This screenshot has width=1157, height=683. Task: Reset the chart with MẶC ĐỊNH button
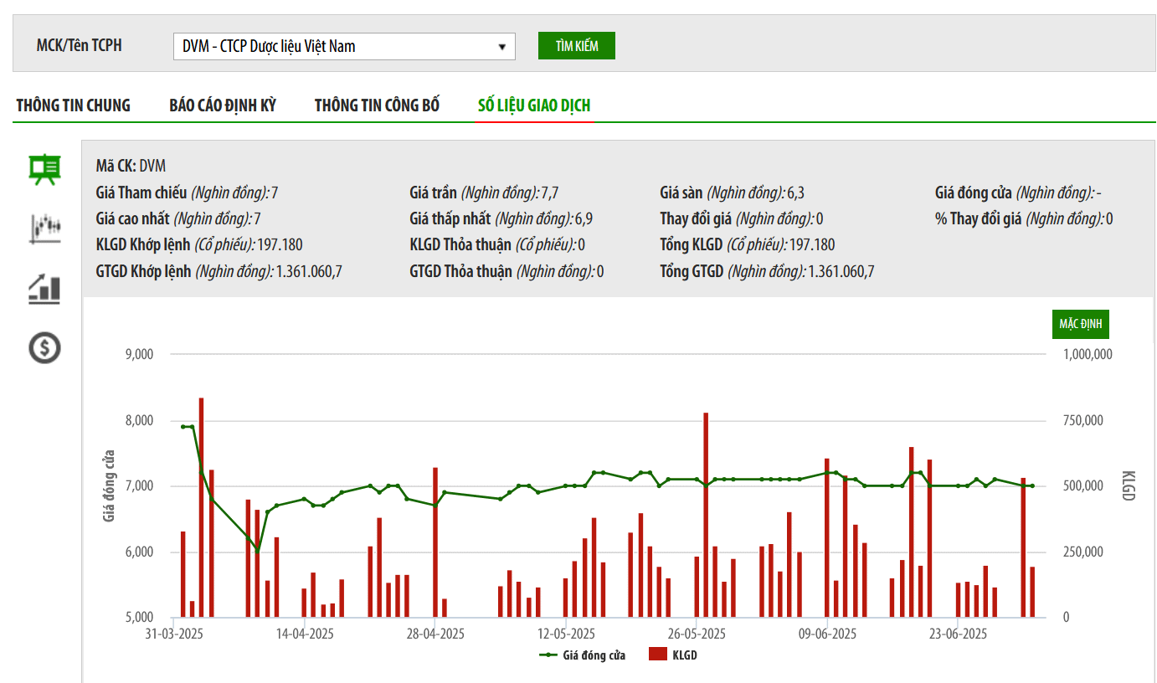1081,324
